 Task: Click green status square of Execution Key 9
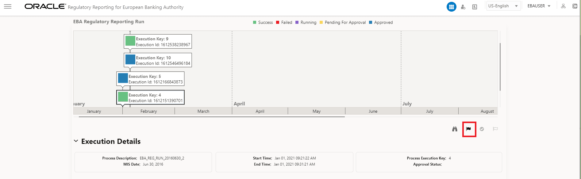pos(130,41)
